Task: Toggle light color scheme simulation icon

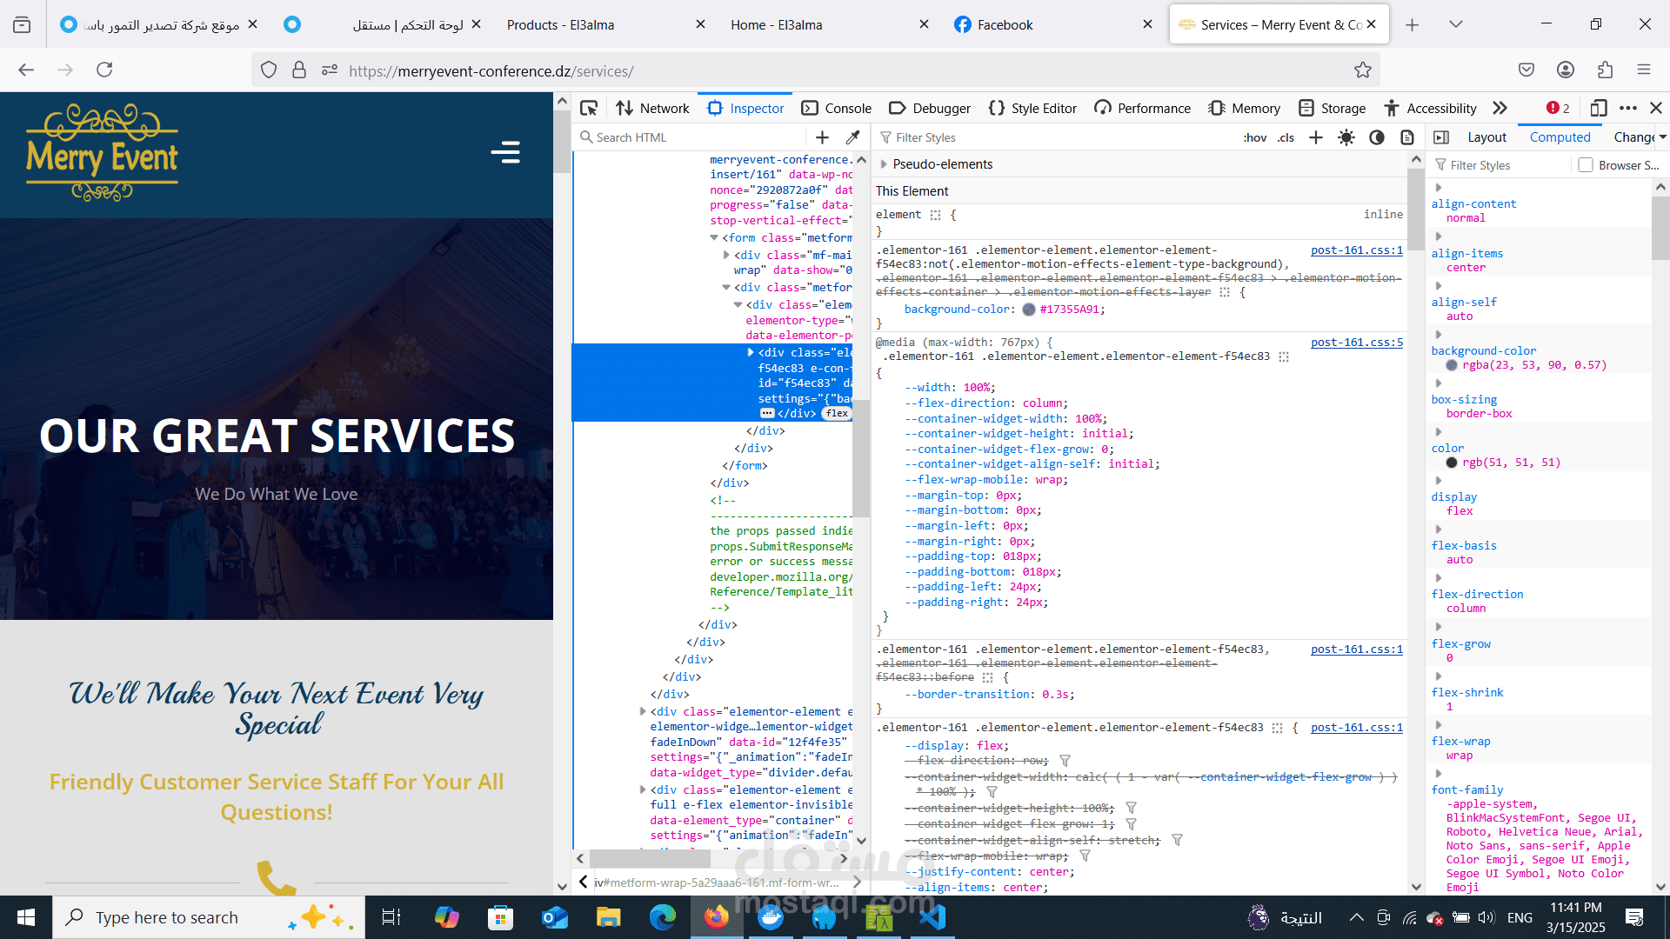Action: pos(1346,137)
